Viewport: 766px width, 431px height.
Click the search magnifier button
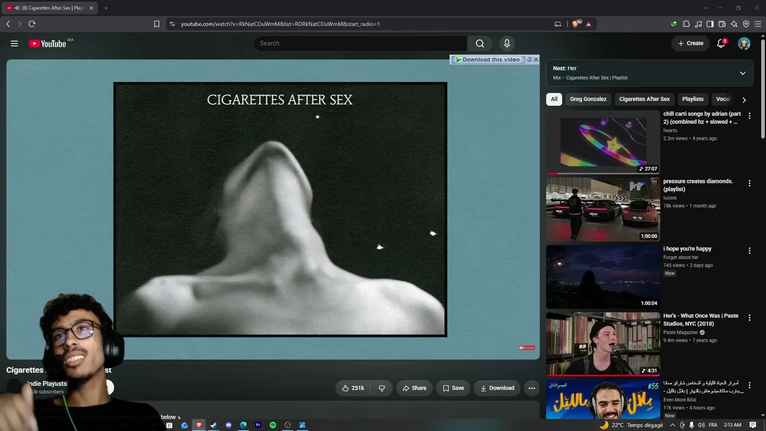point(480,43)
